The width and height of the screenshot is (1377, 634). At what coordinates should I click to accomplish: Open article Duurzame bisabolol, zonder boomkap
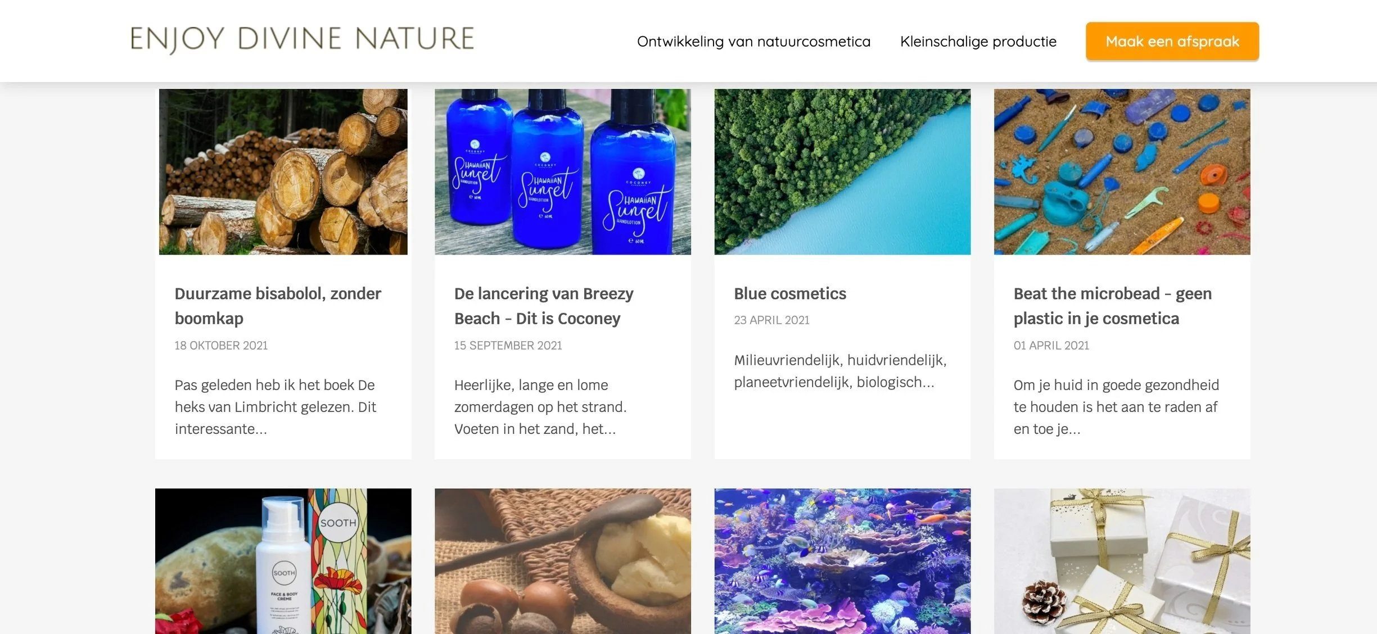(278, 306)
